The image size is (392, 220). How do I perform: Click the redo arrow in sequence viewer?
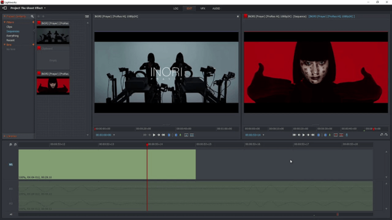(x=386, y=134)
